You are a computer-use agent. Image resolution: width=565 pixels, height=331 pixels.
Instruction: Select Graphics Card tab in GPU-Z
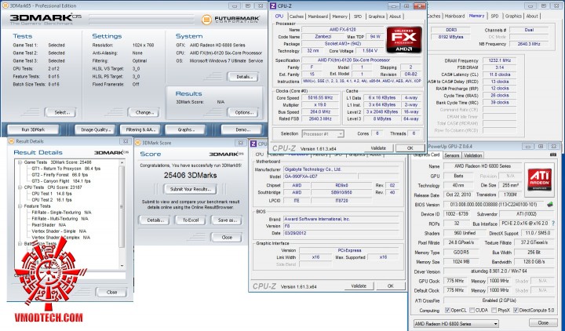coord(427,155)
